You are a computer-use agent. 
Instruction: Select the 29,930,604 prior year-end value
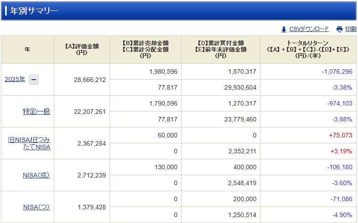click(240, 87)
